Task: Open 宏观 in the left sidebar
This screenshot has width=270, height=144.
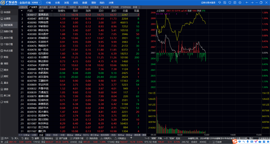Action: pos(5,102)
